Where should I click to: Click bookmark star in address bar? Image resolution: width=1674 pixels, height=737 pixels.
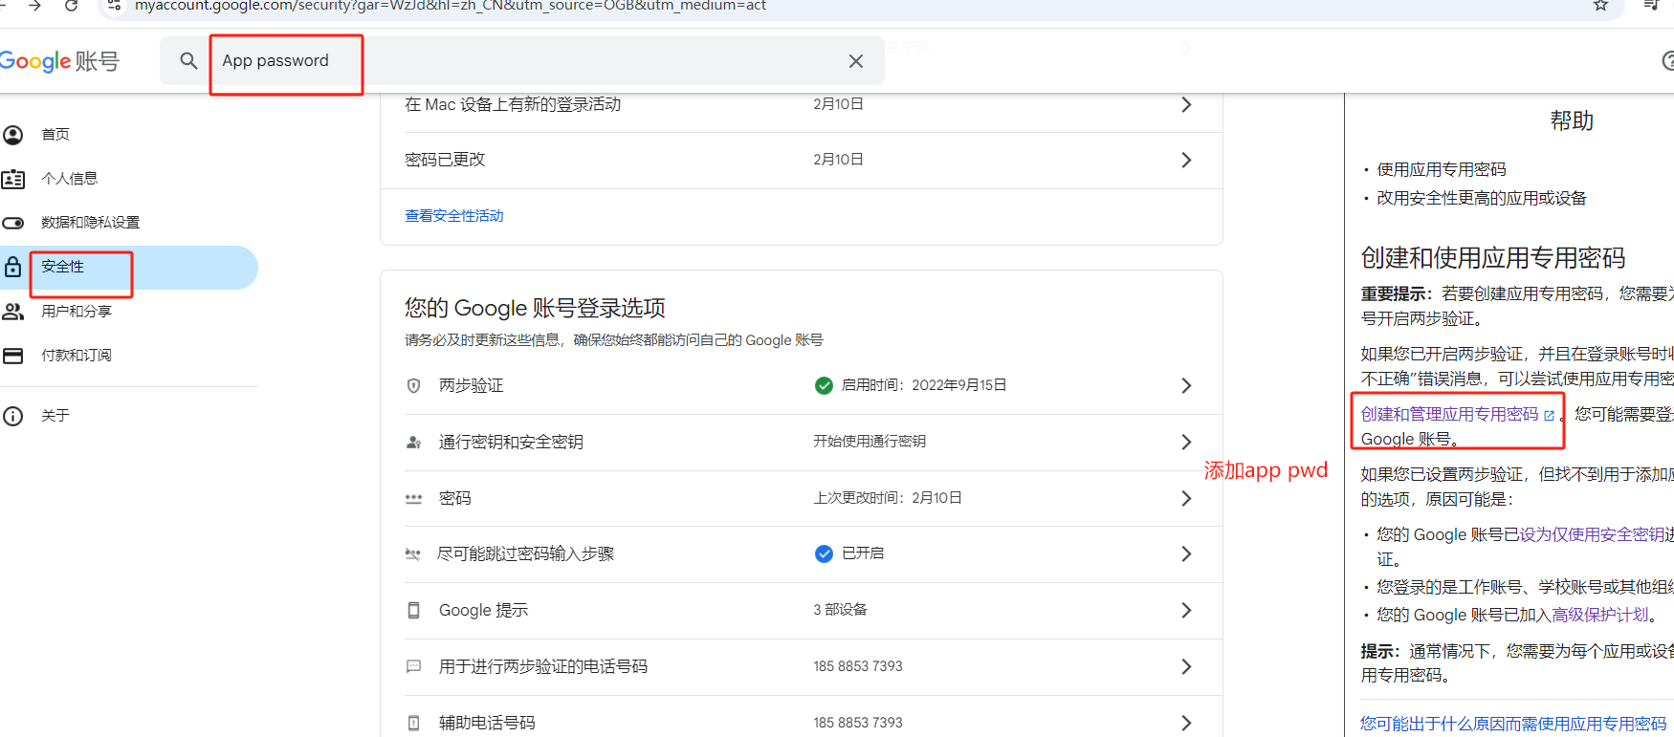(x=1600, y=6)
